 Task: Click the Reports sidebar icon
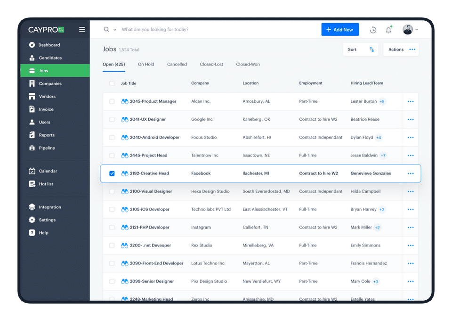pyautogui.click(x=32, y=135)
